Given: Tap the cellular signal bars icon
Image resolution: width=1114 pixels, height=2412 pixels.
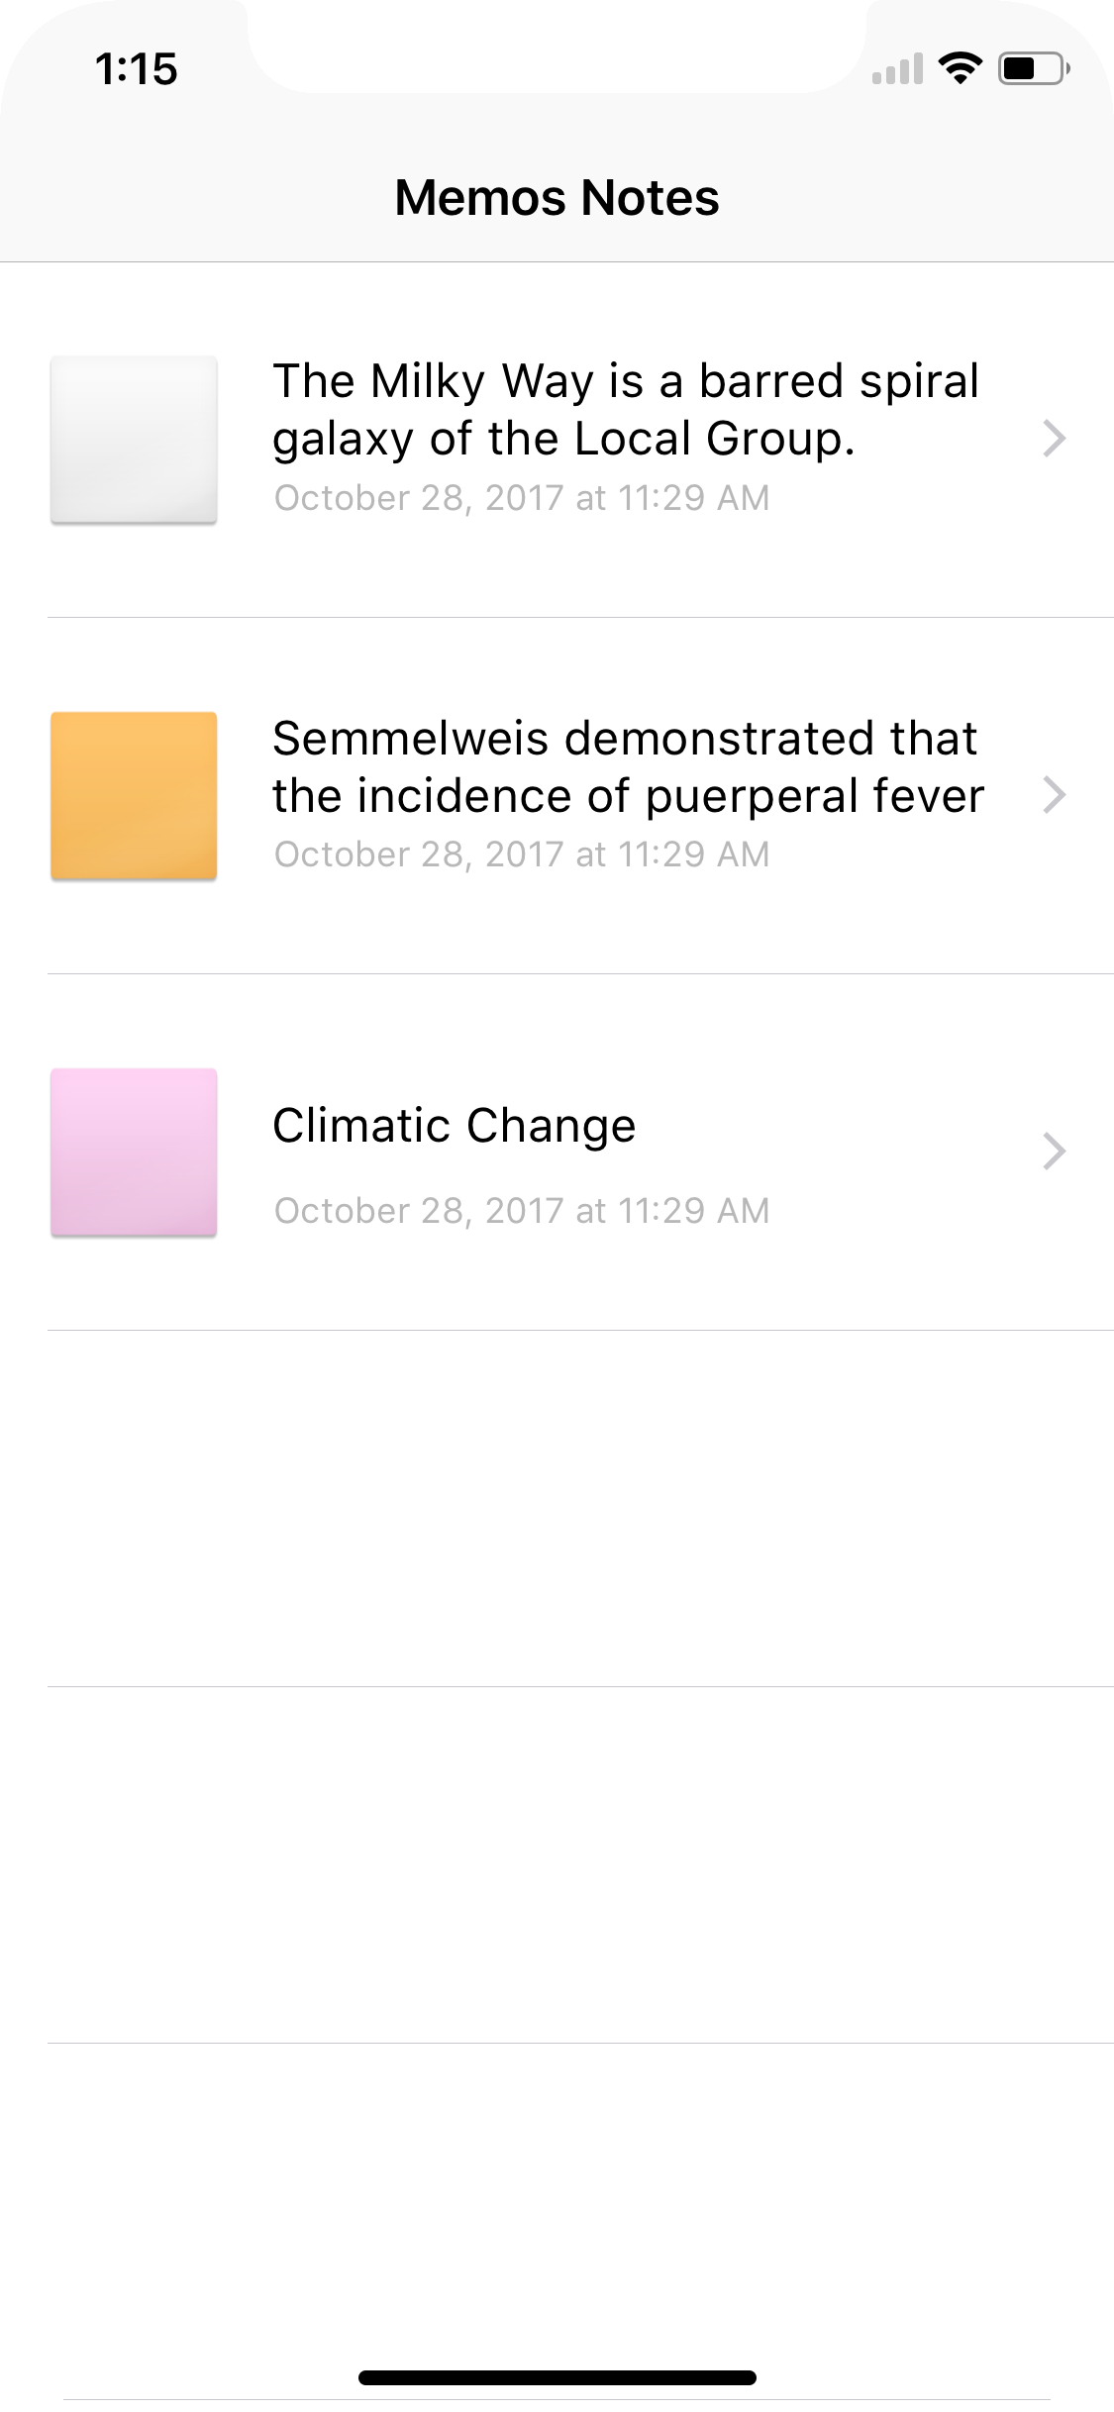Looking at the screenshot, I should [897, 68].
